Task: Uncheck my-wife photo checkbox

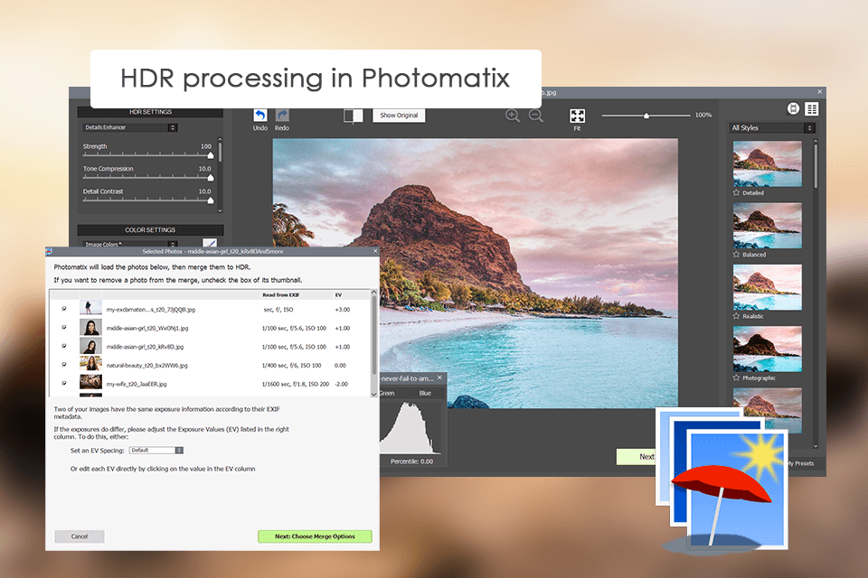Action: (64, 383)
